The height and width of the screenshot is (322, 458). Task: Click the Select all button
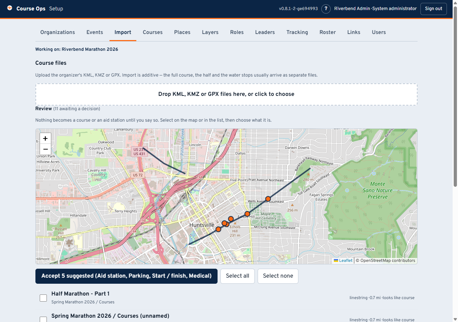tap(238, 276)
